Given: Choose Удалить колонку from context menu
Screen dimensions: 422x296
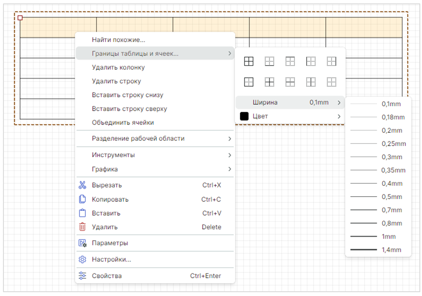Looking at the screenshot, I should tap(118, 67).
